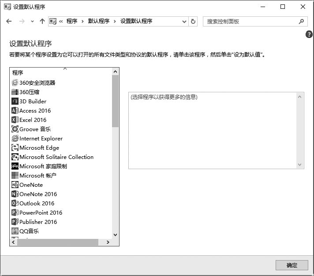Select the text 'QQ音乐' in list
Viewport: 314px width, 276px height.
pos(29,231)
